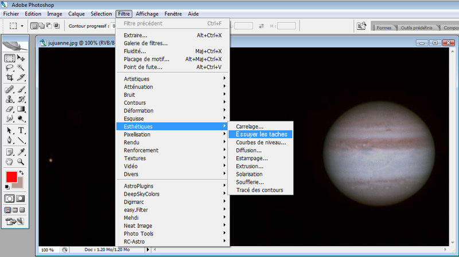Expand the Bruit filter submenu
This screenshot has width=459, height=257.
(172, 94)
